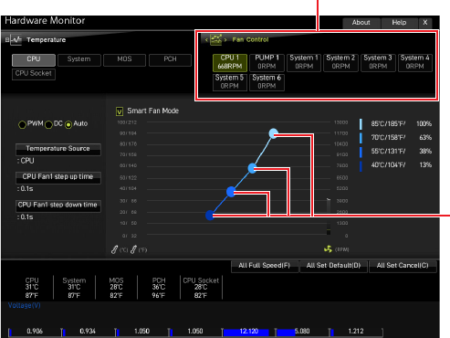Click the Celsius thermometer icon
The height and width of the screenshot is (338, 450).
[114, 249]
